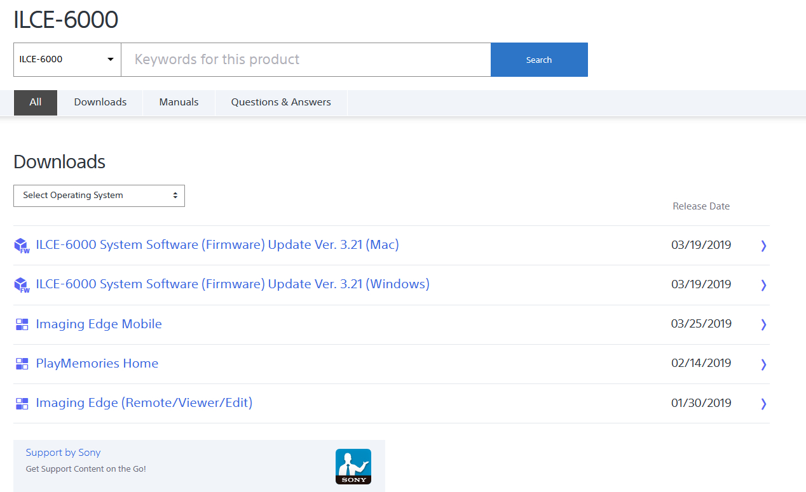This screenshot has height=492, width=806.
Task: Click app icon beside Imaging Edge Mobile
Action: (22, 324)
